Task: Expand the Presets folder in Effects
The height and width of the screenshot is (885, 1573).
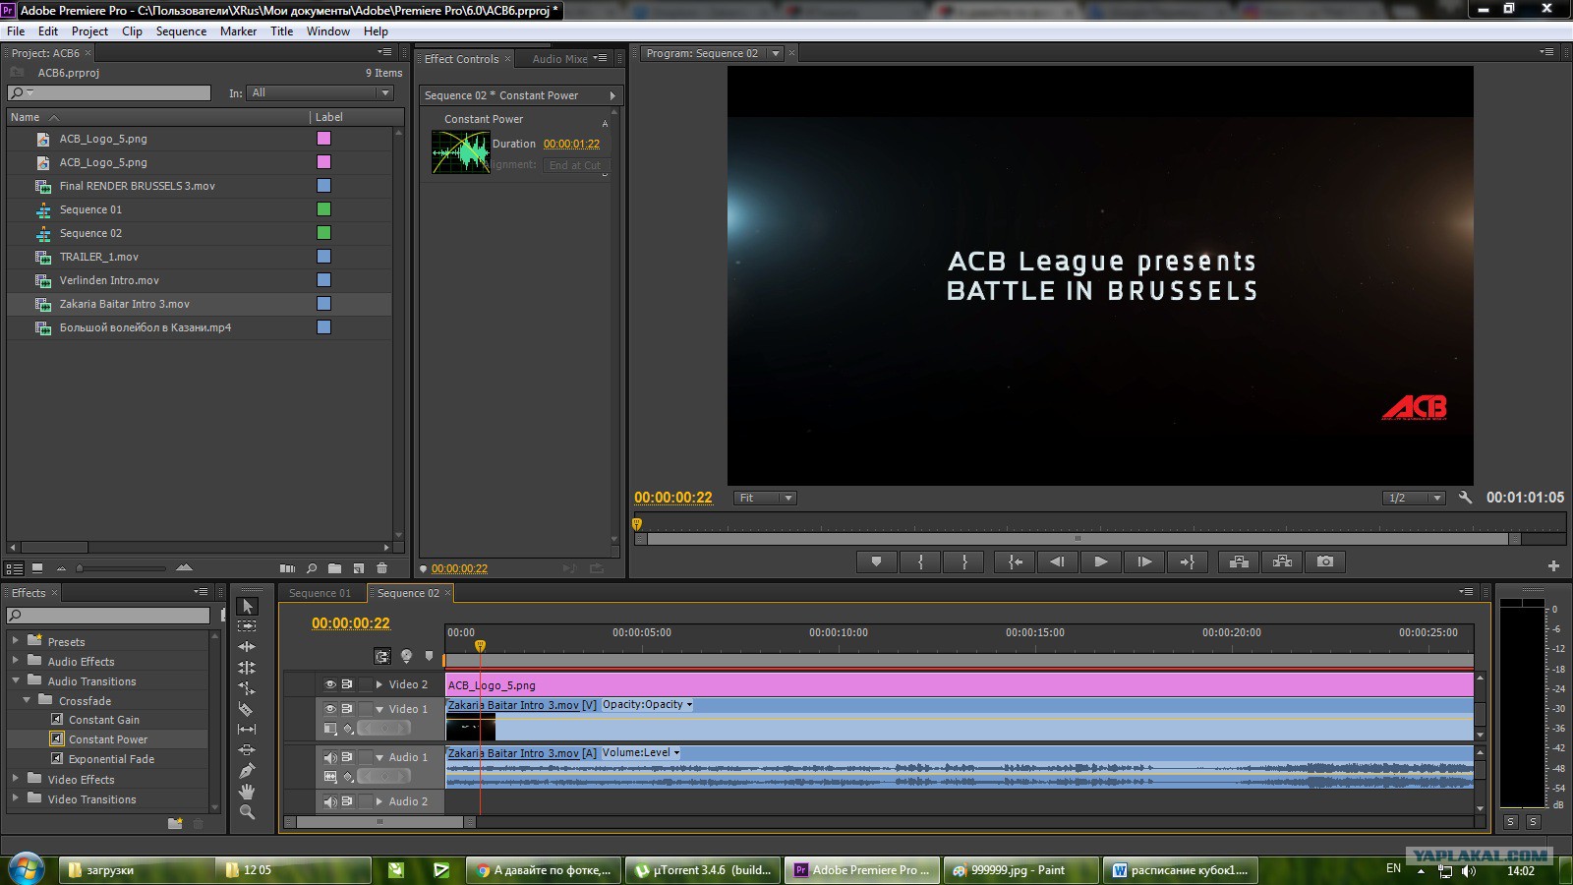Action: [x=15, y=640]
